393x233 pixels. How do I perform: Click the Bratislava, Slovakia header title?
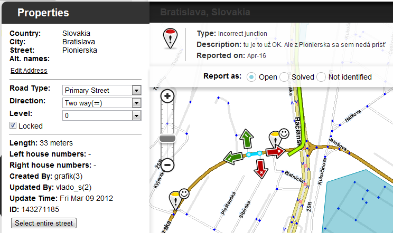205,12
